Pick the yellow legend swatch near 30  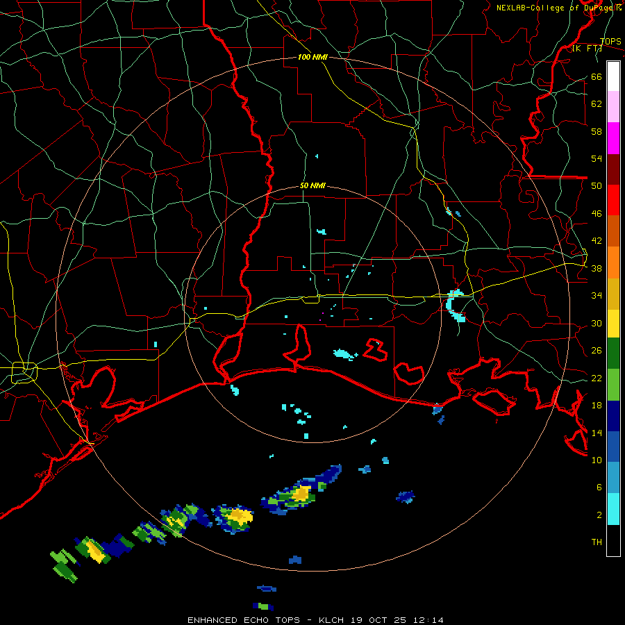click(613, 324)
